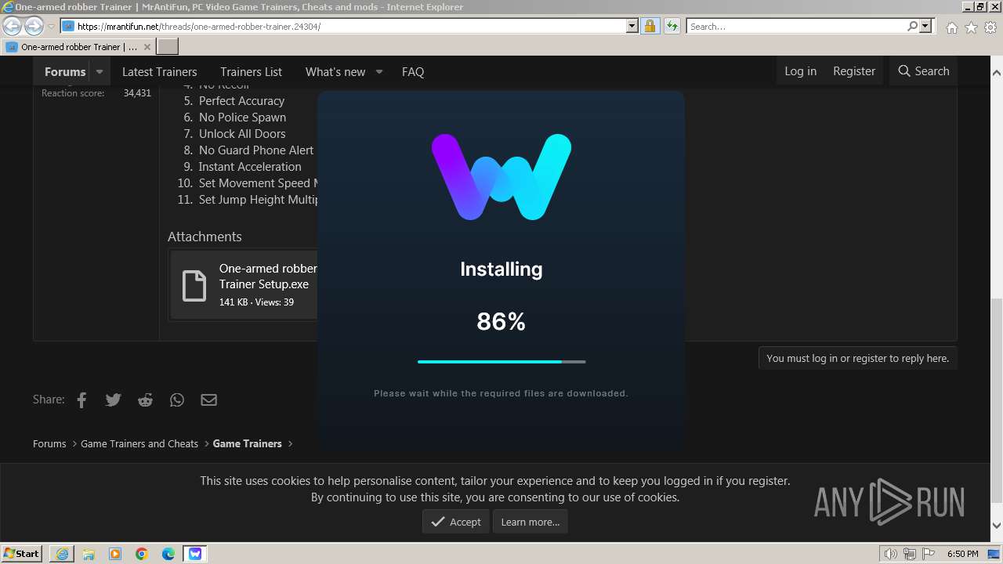This screenshot has height=564, width=1003.
Task: Click the Log in link
Action: (x=800, y=70)
